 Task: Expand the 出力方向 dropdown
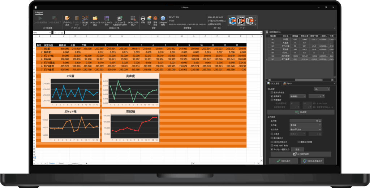305,129
